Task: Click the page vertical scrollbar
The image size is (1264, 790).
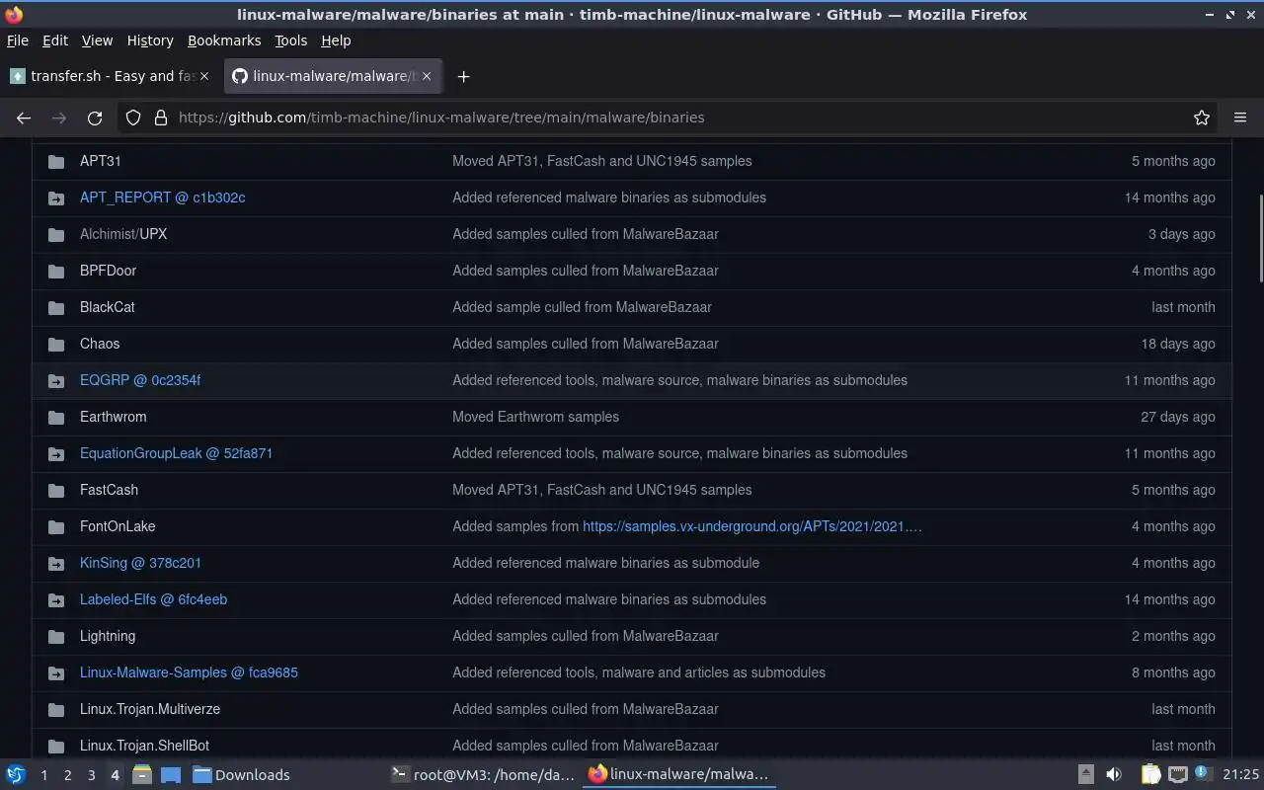Action: pyautogui.click(x=1260, y=239)
